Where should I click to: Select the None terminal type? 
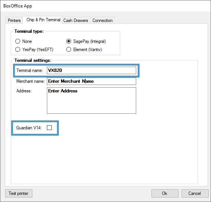[17, 41]
